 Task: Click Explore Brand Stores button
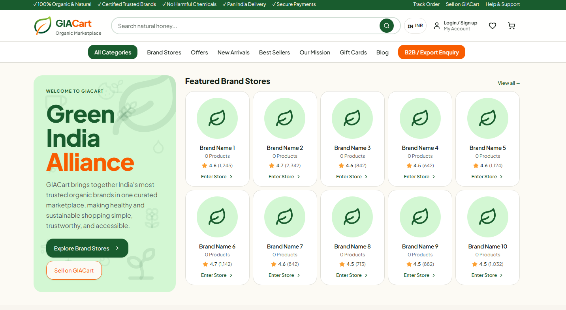[87, 248]
